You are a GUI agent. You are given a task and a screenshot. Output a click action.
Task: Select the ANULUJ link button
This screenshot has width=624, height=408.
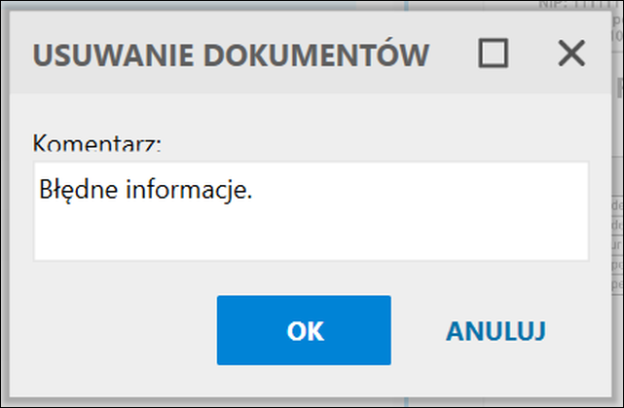click(x=495, y=330)
